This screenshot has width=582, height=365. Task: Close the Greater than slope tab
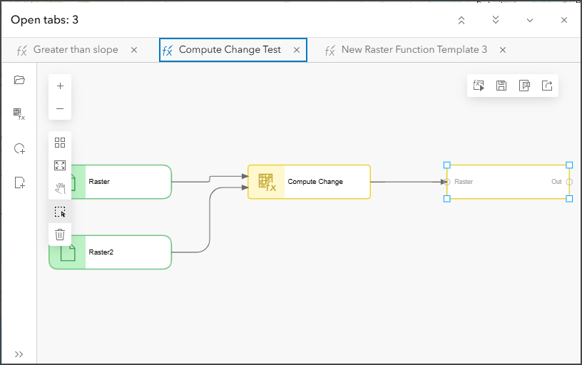click(x=134, y=50)
